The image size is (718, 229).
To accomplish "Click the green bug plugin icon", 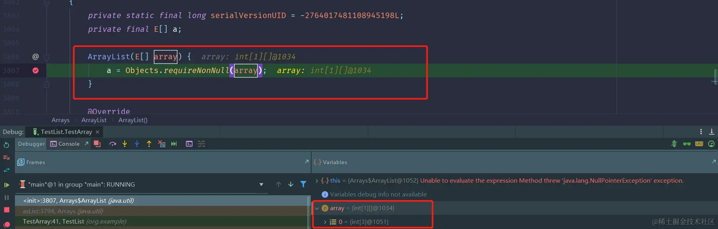I will point(674,144).
